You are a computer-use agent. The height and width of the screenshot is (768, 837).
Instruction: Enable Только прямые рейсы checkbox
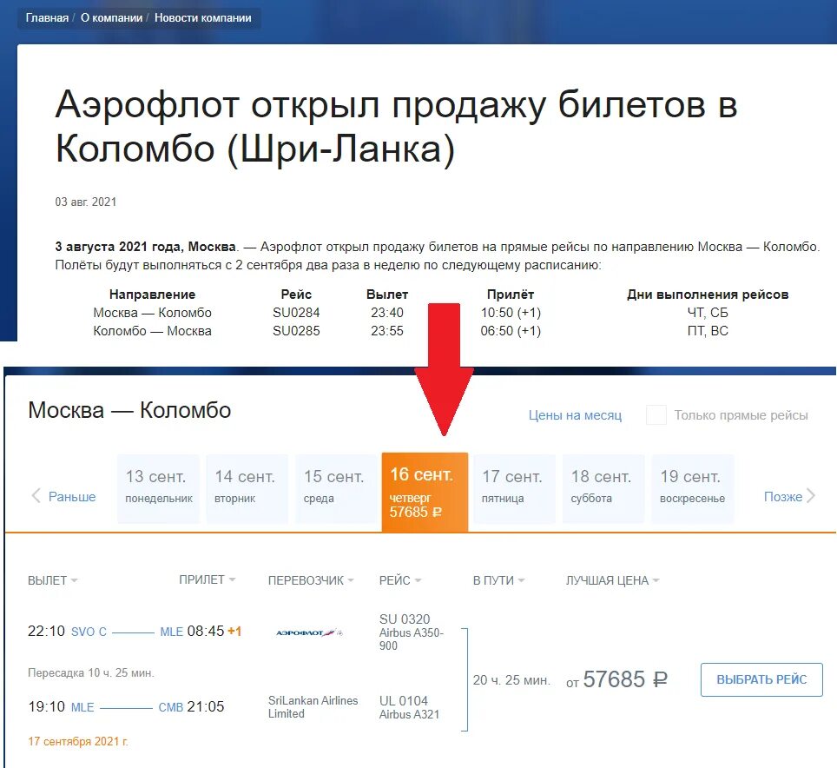pos(656,415)
